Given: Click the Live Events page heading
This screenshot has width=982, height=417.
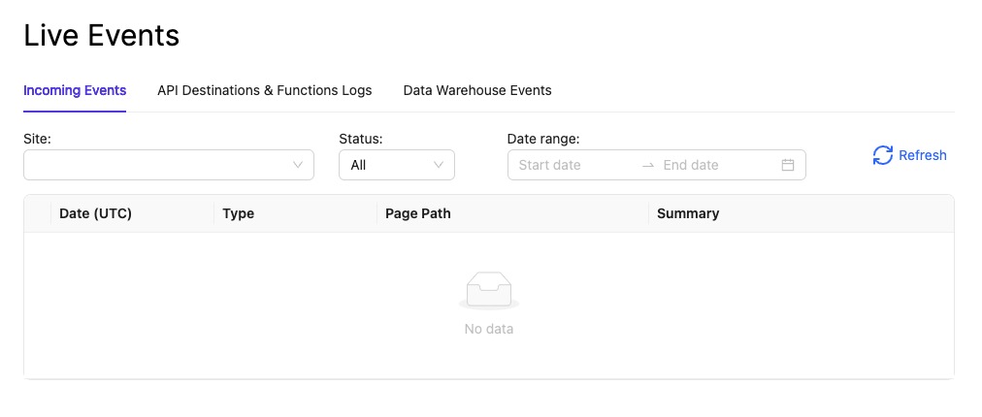Looking at the screenshot, I should coord(102,35).
